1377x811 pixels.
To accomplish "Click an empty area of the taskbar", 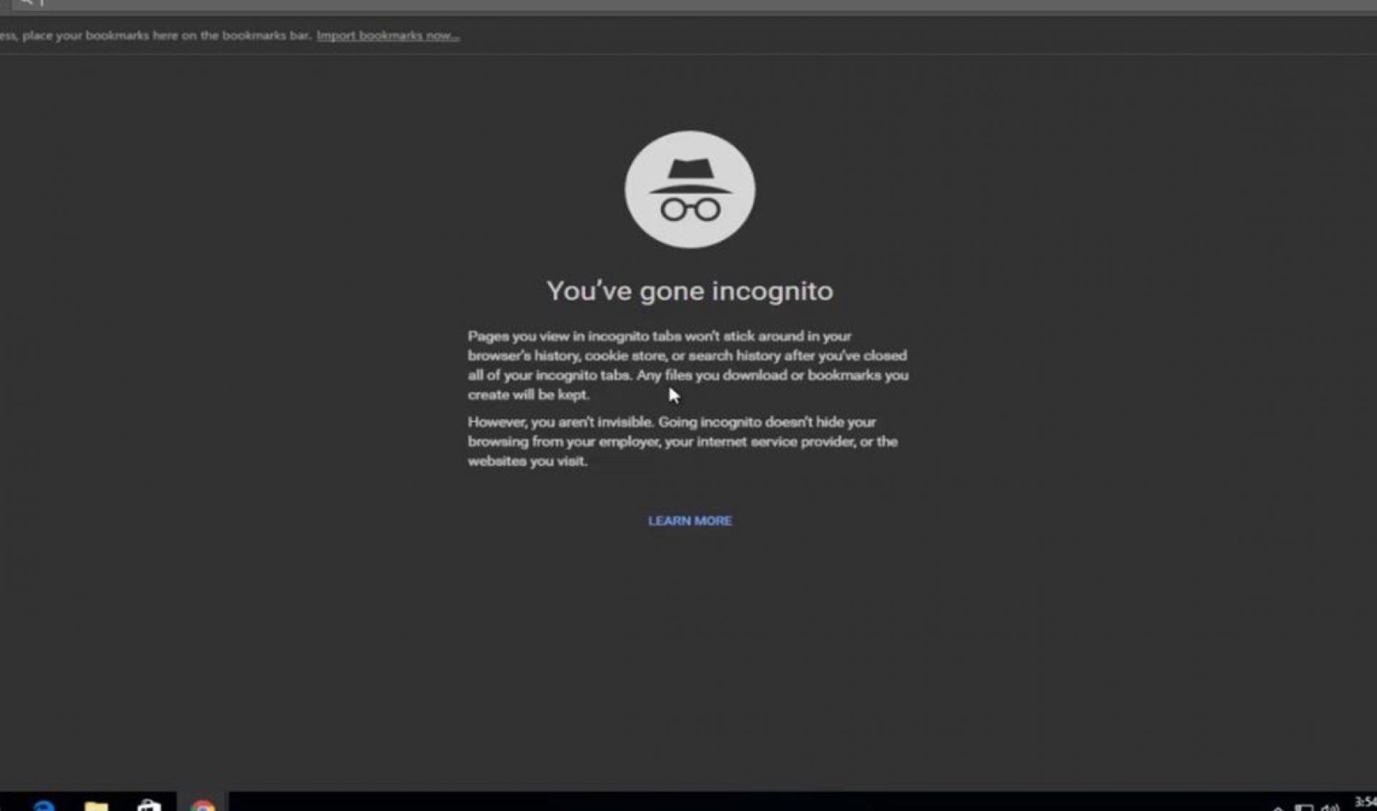I will 645,805.
